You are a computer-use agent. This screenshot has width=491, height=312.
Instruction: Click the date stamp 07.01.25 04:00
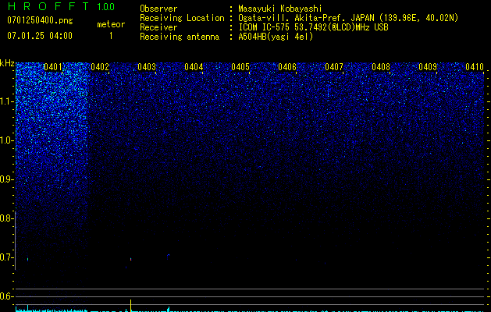pos(40,36)
